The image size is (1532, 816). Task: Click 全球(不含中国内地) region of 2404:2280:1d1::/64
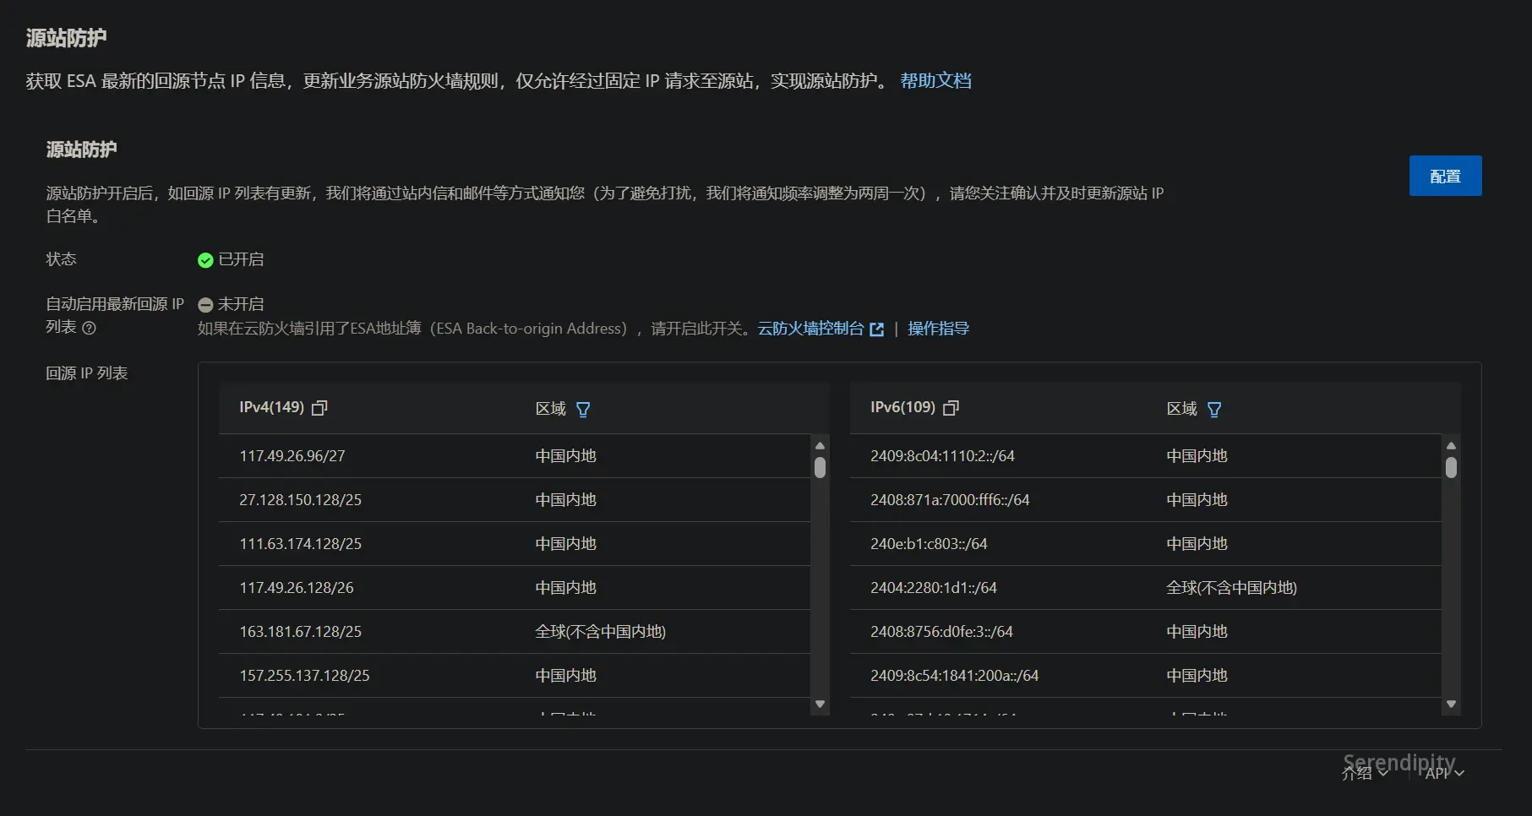[x=1231, y=588]
